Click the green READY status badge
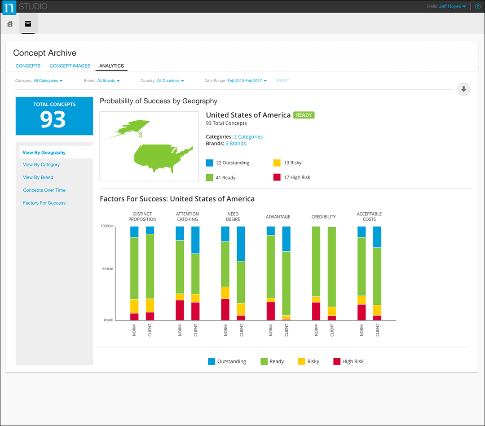 coord(304,115)
